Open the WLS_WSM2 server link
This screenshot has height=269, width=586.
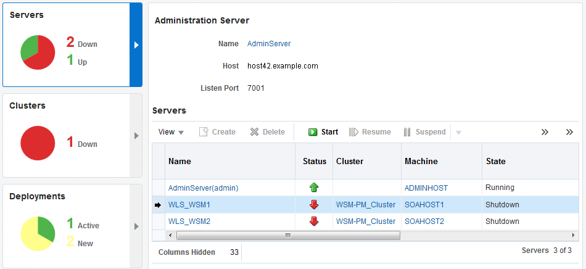pos(189,221)
